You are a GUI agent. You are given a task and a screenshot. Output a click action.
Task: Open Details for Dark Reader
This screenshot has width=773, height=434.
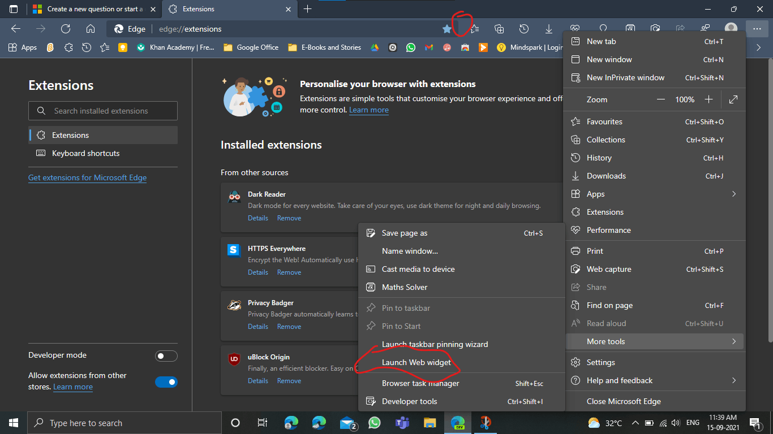pos(258,218)
